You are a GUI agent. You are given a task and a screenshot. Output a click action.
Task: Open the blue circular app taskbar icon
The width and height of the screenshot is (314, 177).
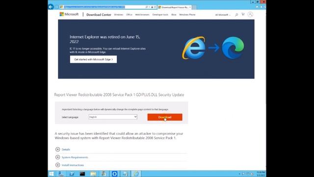114,174
